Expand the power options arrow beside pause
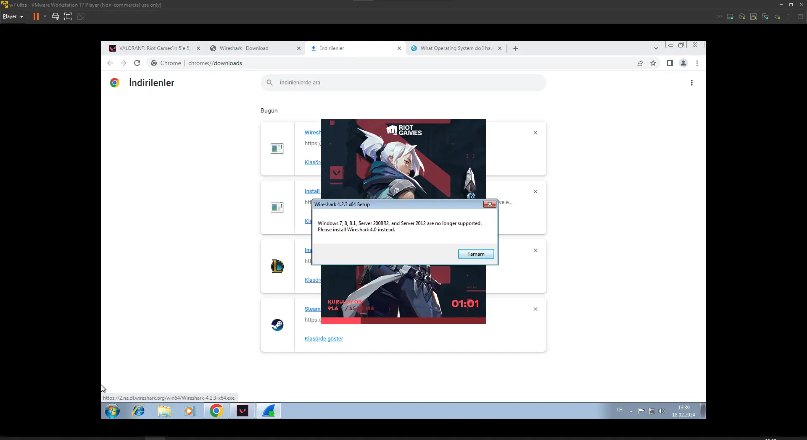The height and width of the screenshot is (440, 807). pyautogui.click(x=45, y=16)
